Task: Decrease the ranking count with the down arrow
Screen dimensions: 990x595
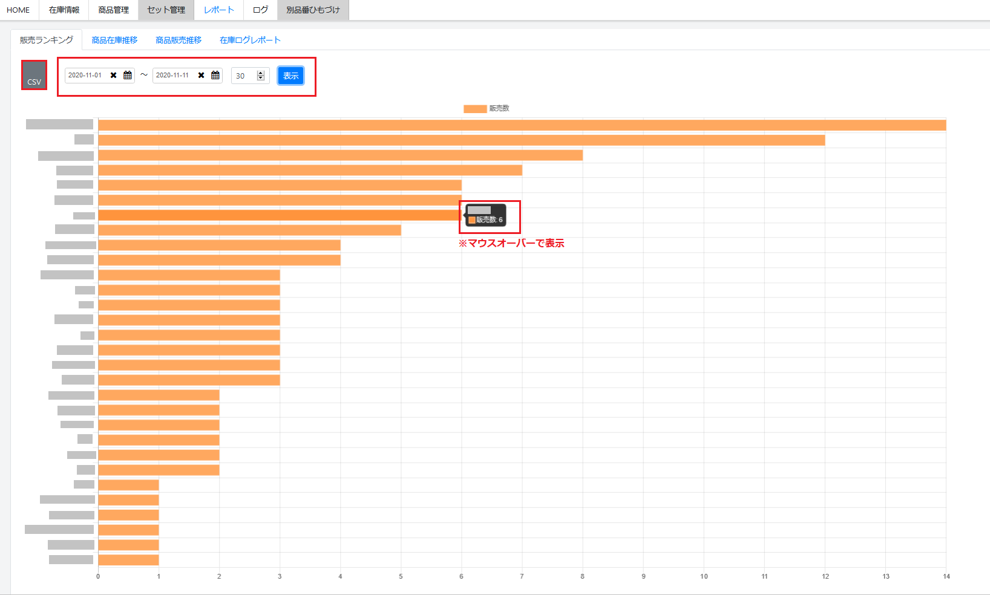Action: [261, 78]
